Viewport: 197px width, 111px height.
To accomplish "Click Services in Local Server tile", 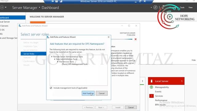I will (159, 96).
